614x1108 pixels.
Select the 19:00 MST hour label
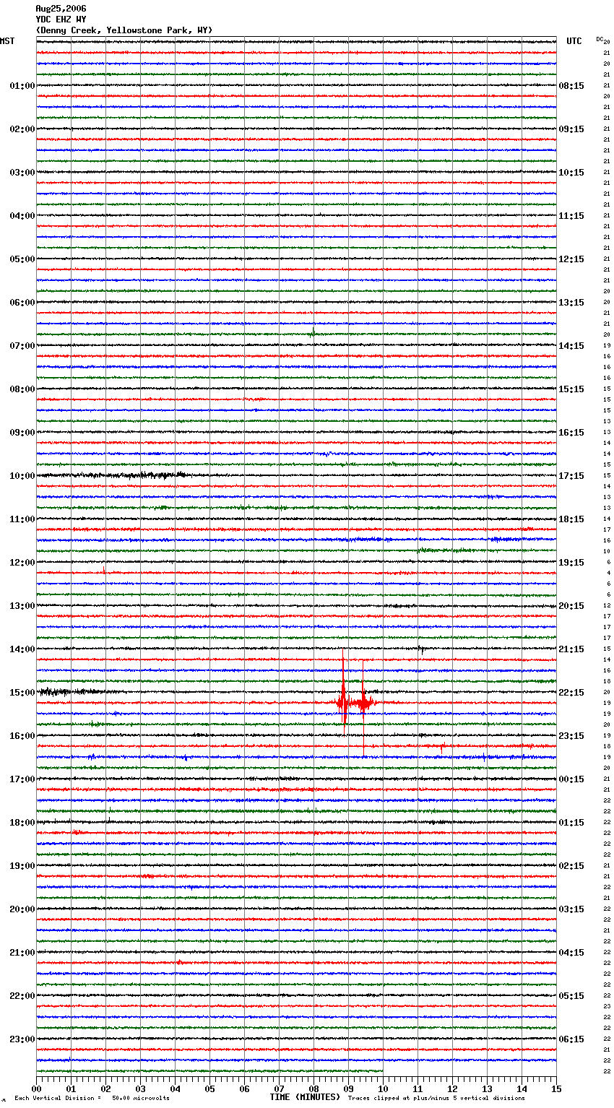coord(22,866)
